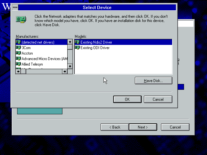Screen dimensions: 207x155
Task: Click the Models label
Action: coord(81,36)
